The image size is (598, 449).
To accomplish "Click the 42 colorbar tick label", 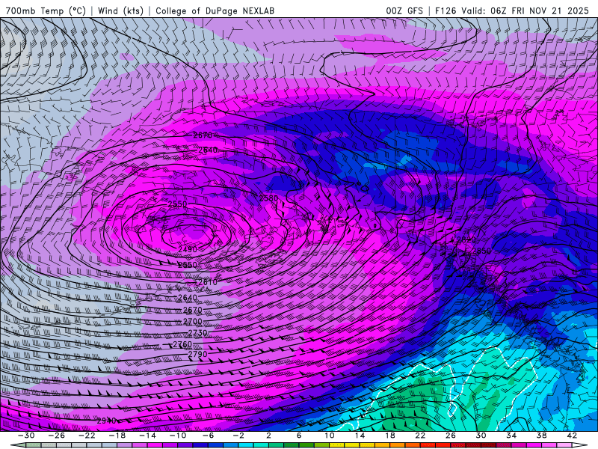I will pyautogui.click(x=572, y=436).
